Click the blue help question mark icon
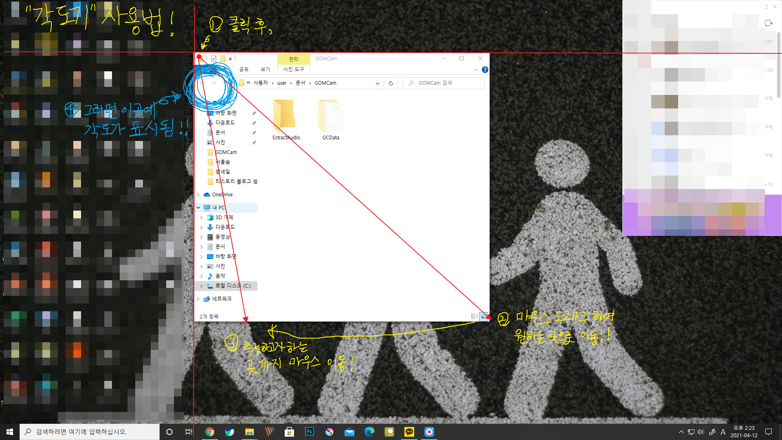The image size is (782, 440). pos(485,70)
